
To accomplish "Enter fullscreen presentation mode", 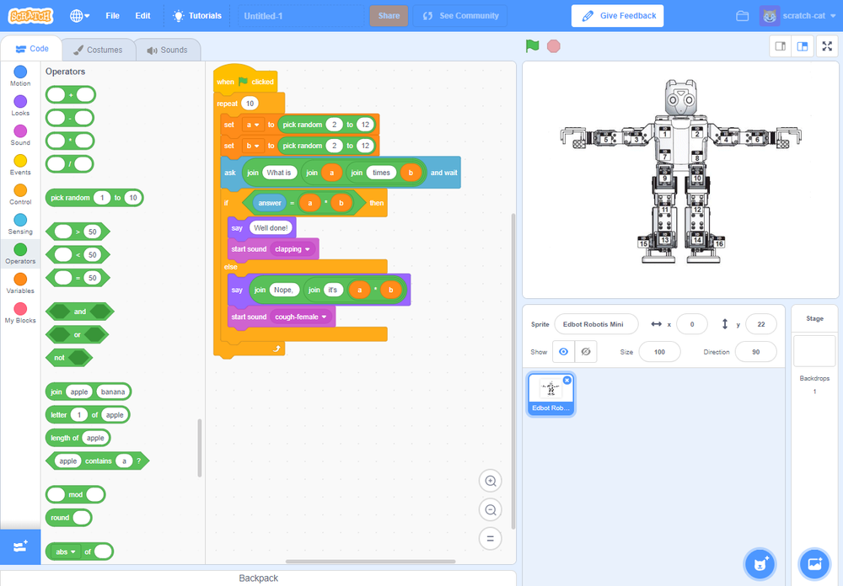I will (x=827, y=46).
